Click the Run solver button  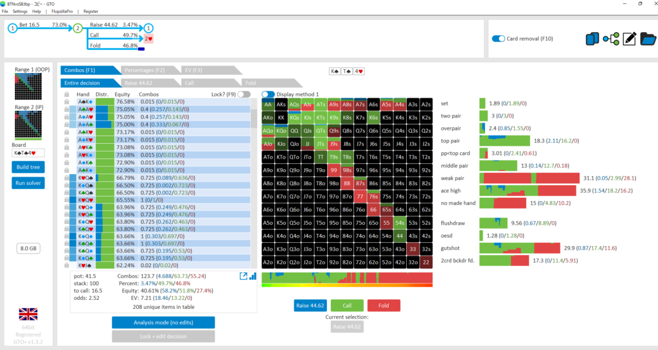click(28, 183)
